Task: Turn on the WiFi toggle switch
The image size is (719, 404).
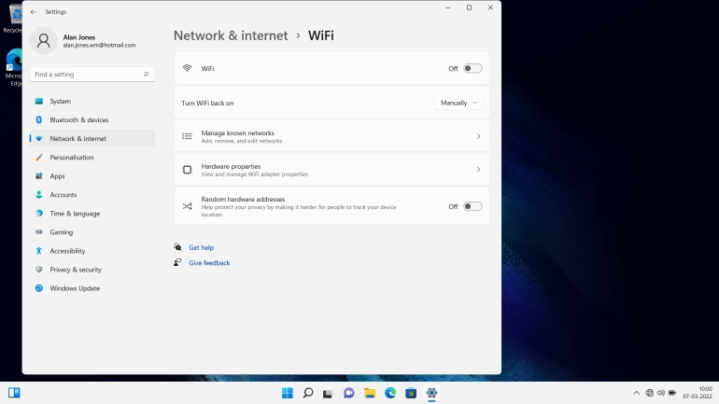Action: [x=472, y=68]
